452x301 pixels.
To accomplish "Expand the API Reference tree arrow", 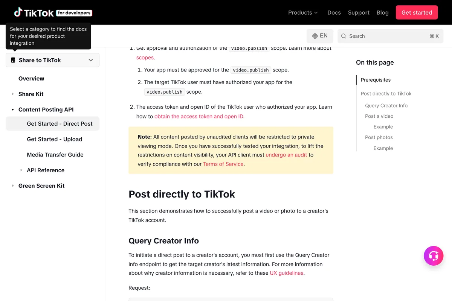I will click(21, 170).
